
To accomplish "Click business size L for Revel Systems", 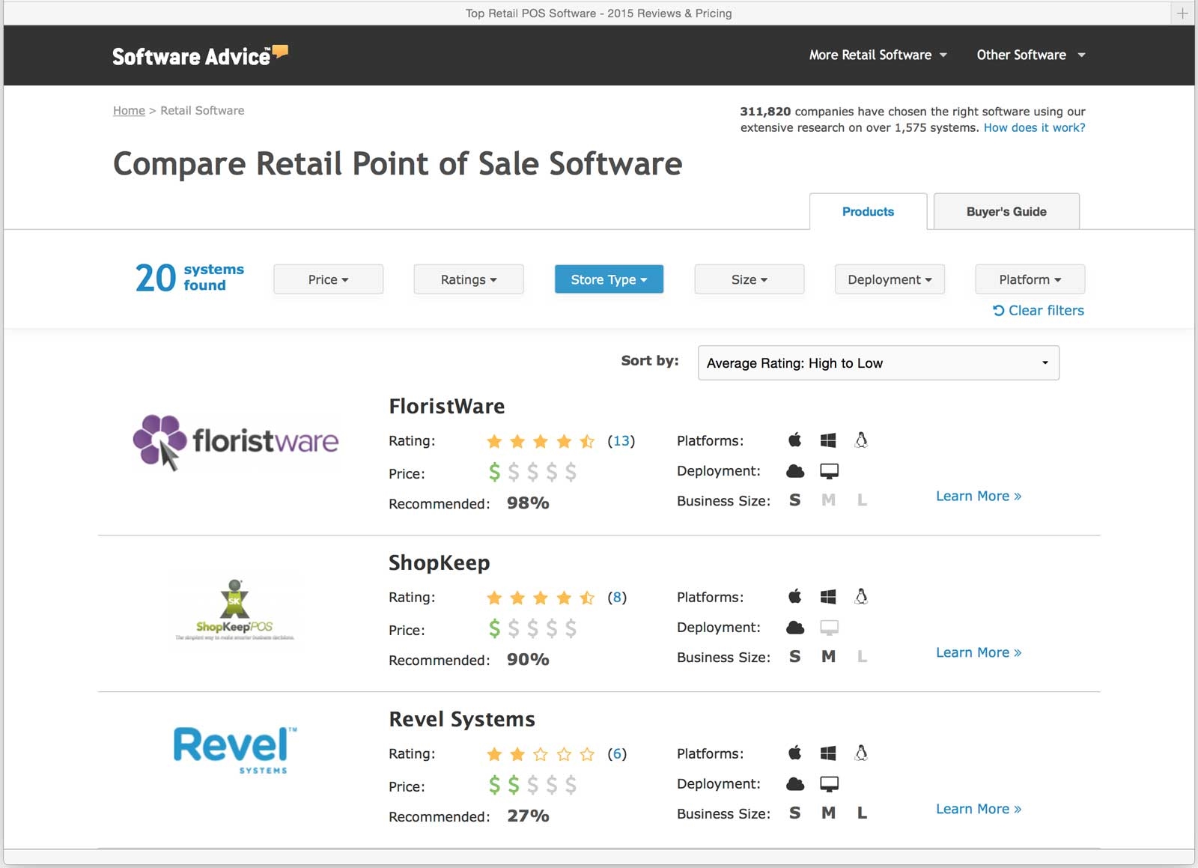I will coord(862,813).
